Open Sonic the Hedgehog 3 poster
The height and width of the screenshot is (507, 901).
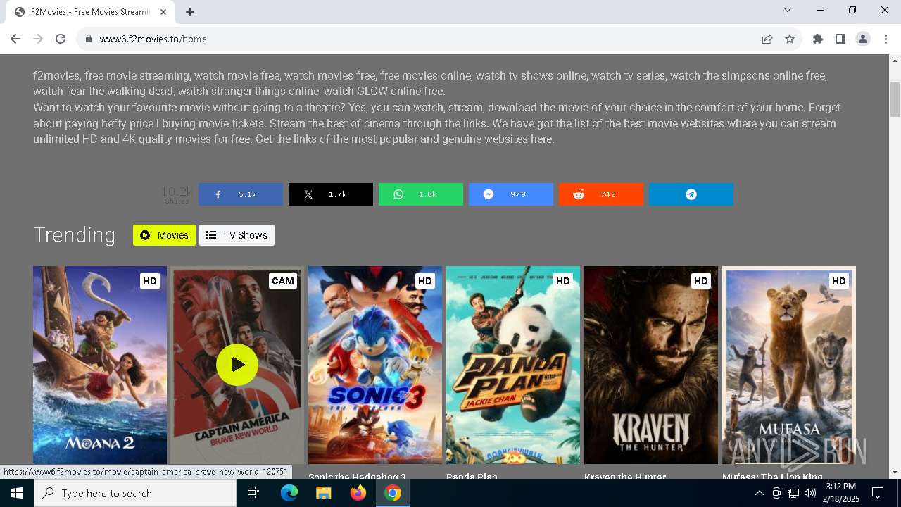coord(375,365)
